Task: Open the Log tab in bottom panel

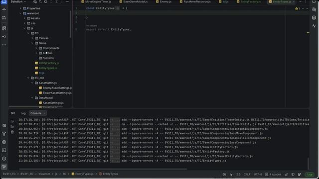Action: (x=23, y=113)
